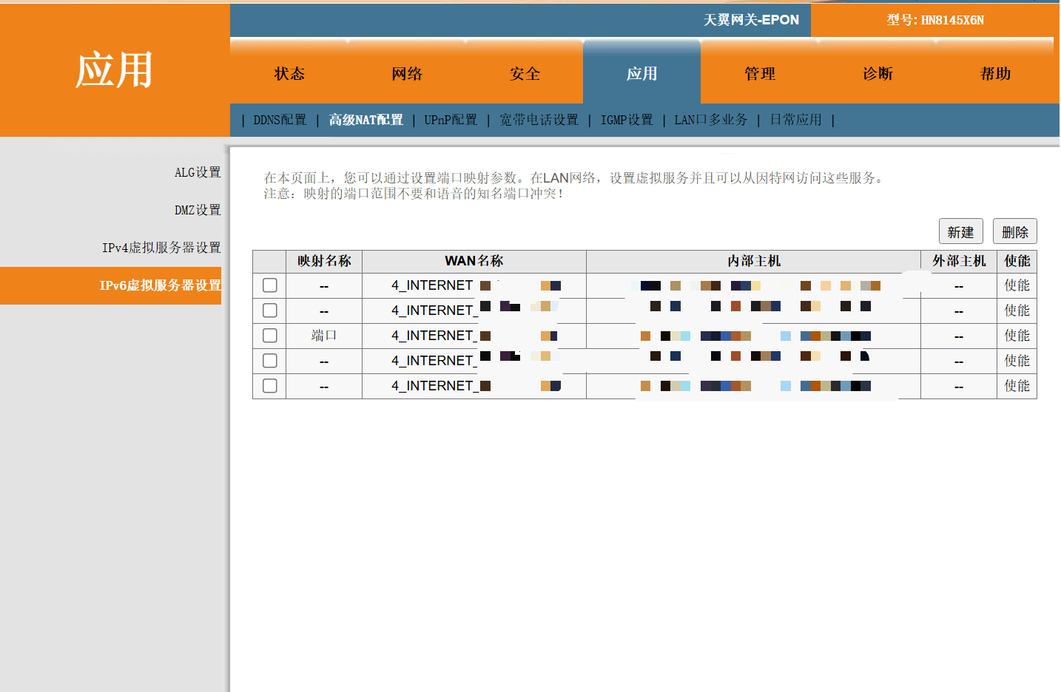Click the 新建 button
Screen dimensions: 1061x692
pyautogui.click(x=960, y=231)
